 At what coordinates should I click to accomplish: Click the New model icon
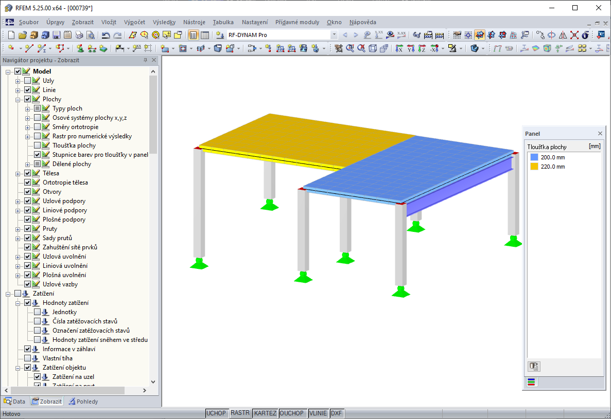(x=11, y=35)
